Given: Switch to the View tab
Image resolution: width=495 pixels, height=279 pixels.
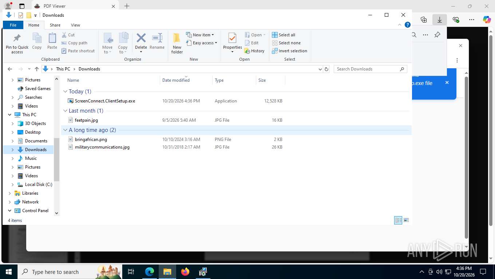Looking at the screenshot, I should 75,25.
